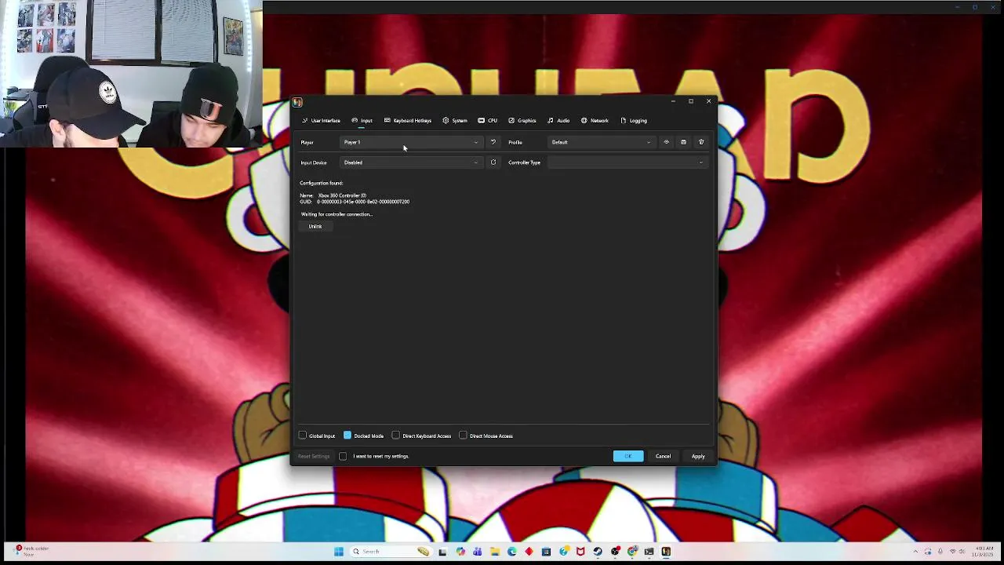The height and width of the screenshot is (565, 1004).
Task: Click the controller GUID text
Action: (x=363, y=202)
